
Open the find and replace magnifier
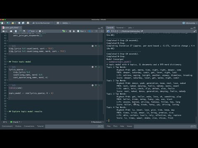point(24,31)
